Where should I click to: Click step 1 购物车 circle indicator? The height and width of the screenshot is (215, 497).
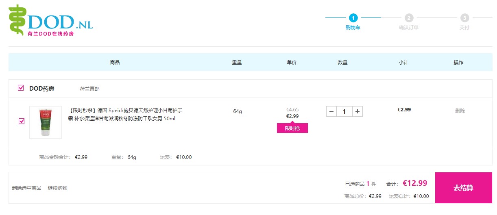tap(353, 18)
